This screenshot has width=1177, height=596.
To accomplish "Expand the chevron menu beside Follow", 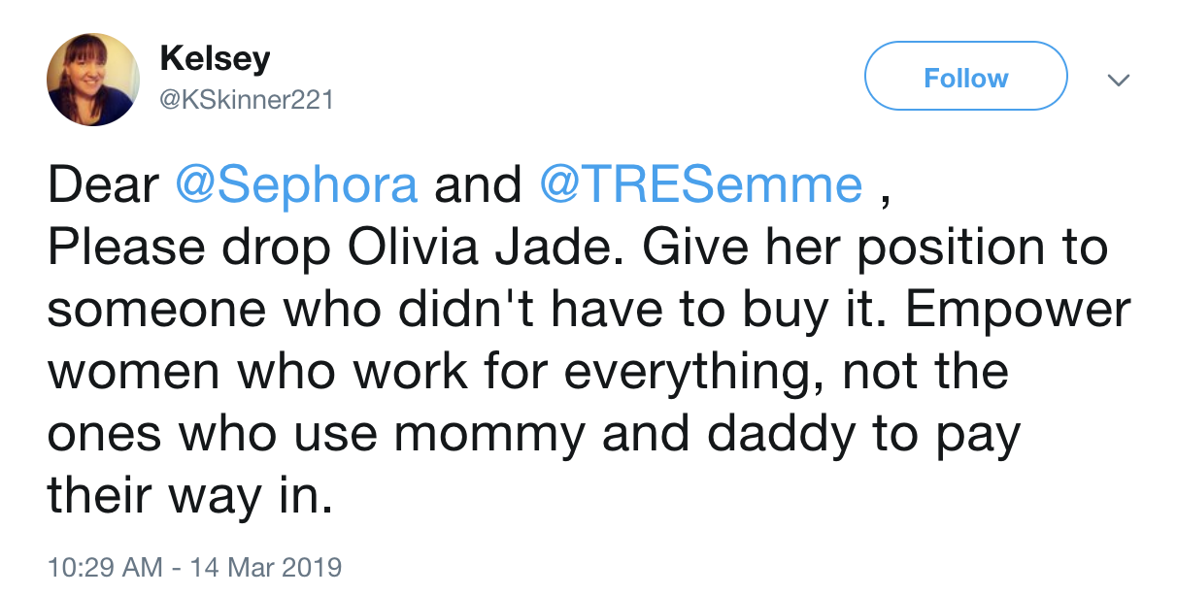I will (1119, 80).
